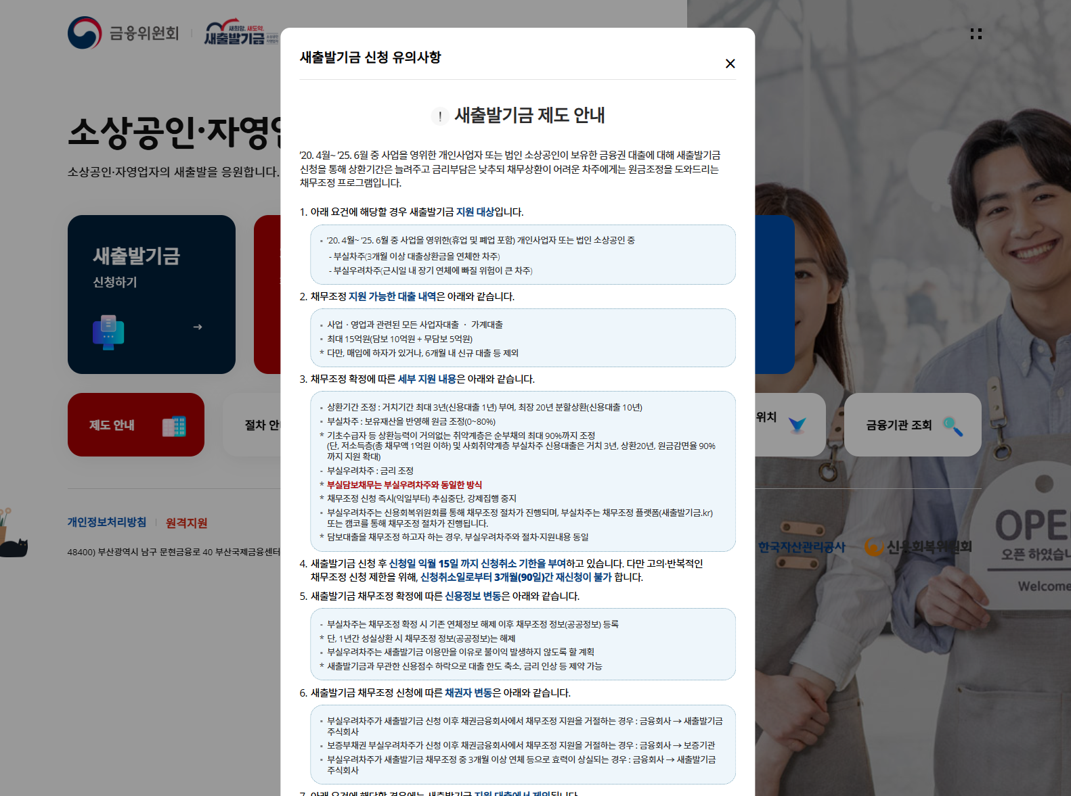The image size is (1071, 796).
Task: Click the partially hidden 절차 안내 button
Action: [x=252, y=425]
